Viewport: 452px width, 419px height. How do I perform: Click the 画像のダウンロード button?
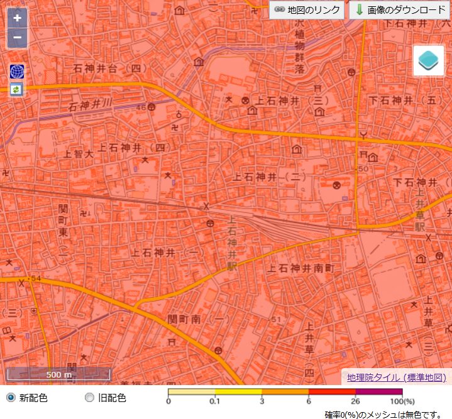pyautogui.click(x=400, y=10)
